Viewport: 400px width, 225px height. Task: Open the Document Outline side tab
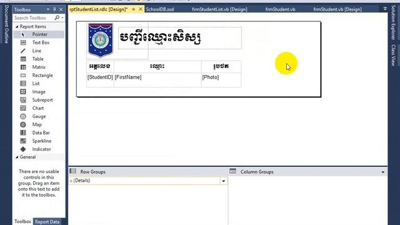7,24
